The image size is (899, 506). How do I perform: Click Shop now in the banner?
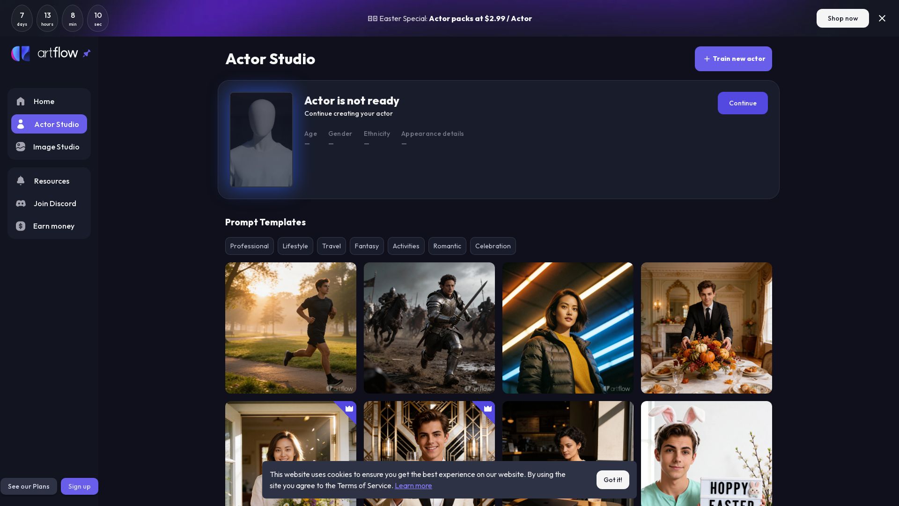pos(842,18)
